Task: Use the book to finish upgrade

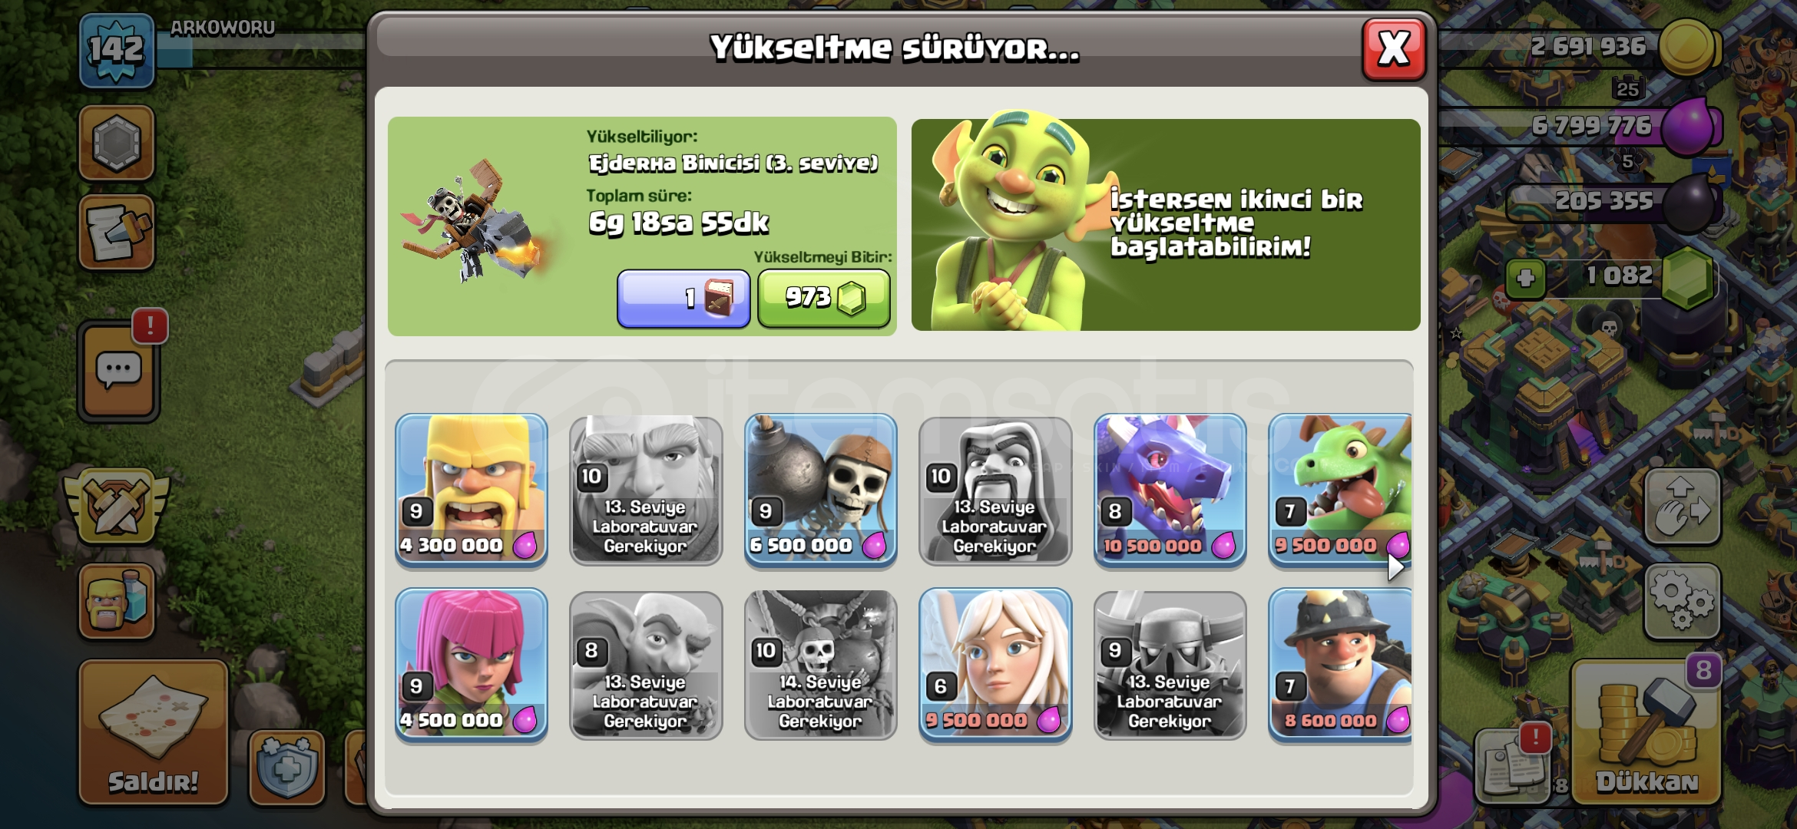Action: tap(683, 298)
